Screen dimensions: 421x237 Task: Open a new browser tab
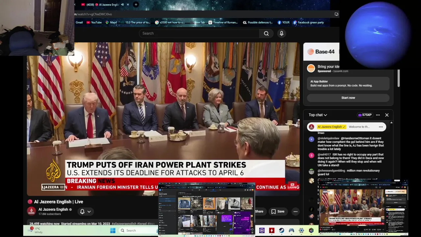[x=136, y=5]
